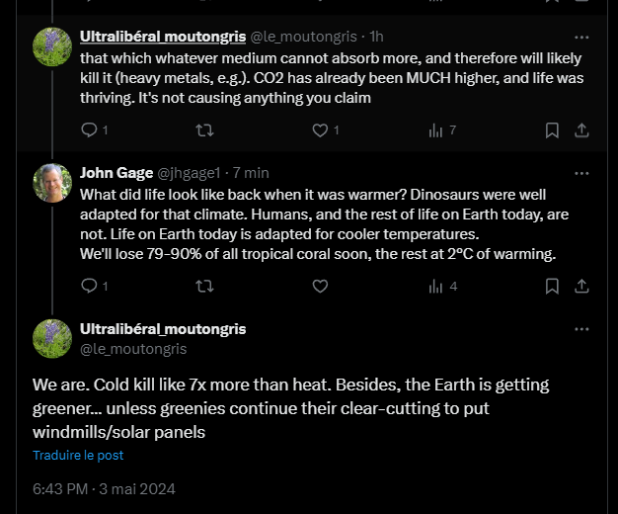
Task: Open more options on first moutongris tweet
Action: click(x=582, y=38)
